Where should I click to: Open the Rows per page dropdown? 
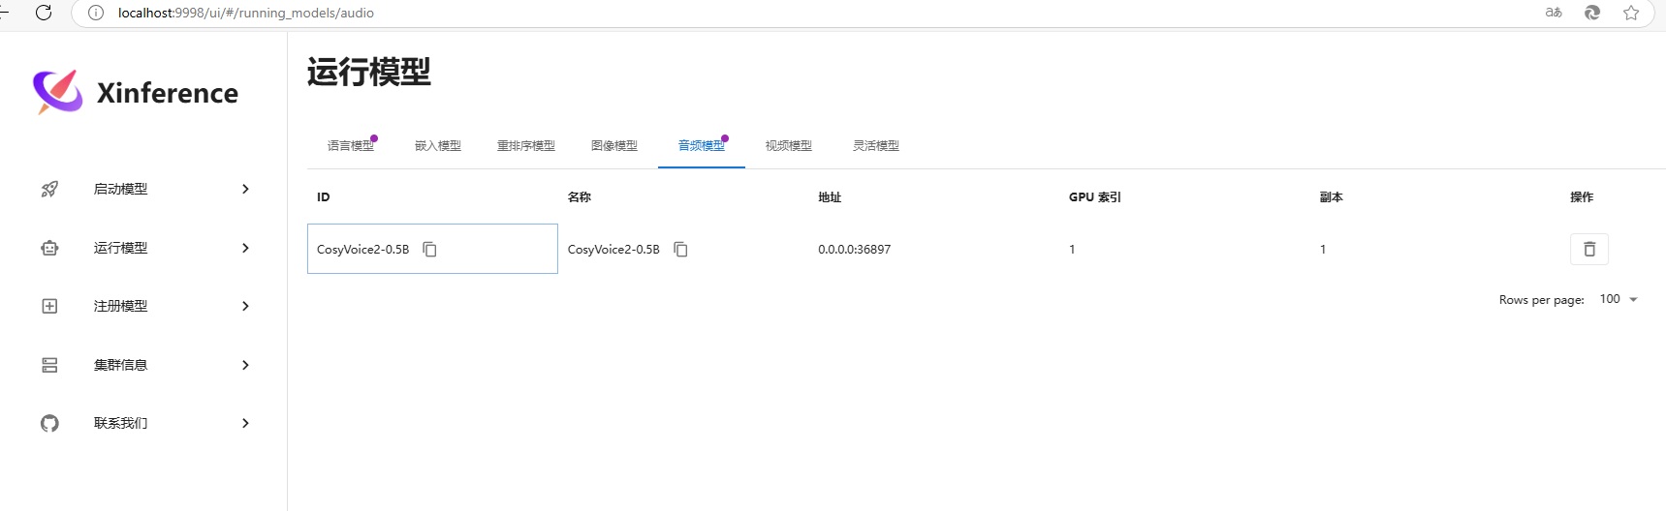pyautogui.click(x=1619, y=299)
